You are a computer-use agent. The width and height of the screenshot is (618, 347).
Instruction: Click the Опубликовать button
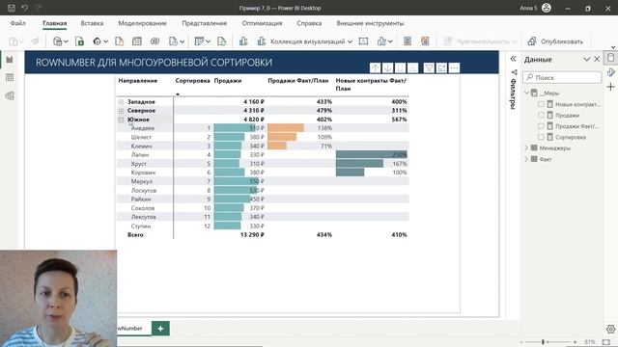pos(556,41)
